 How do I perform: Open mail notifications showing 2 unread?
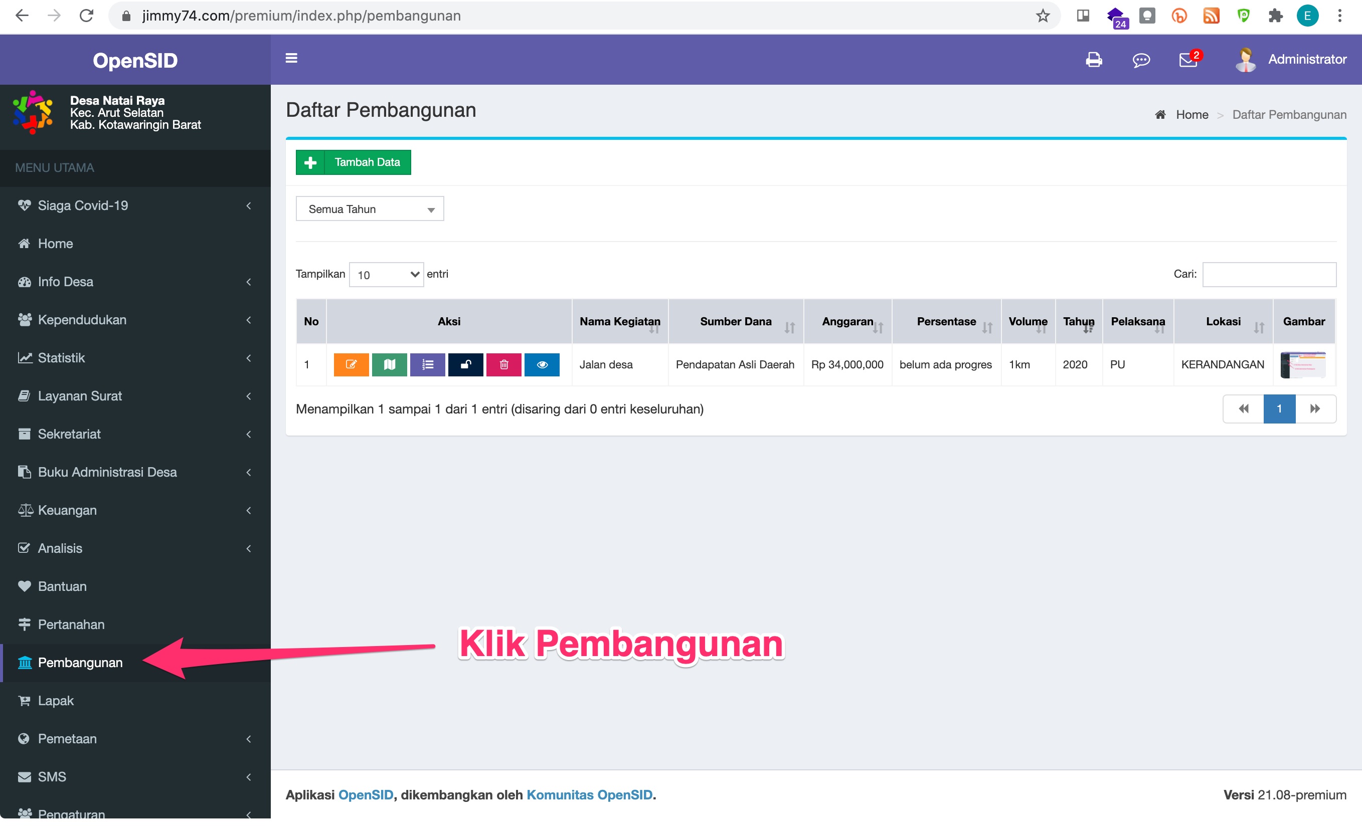coord(1188,61)
